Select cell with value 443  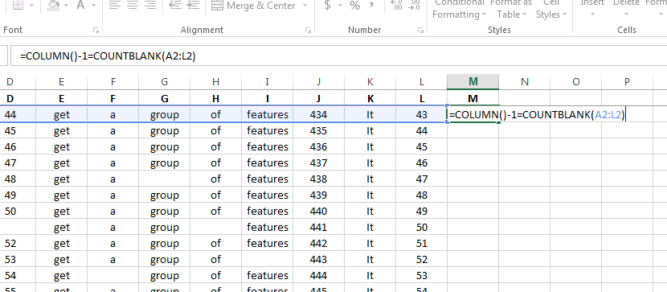coord(318,259)
